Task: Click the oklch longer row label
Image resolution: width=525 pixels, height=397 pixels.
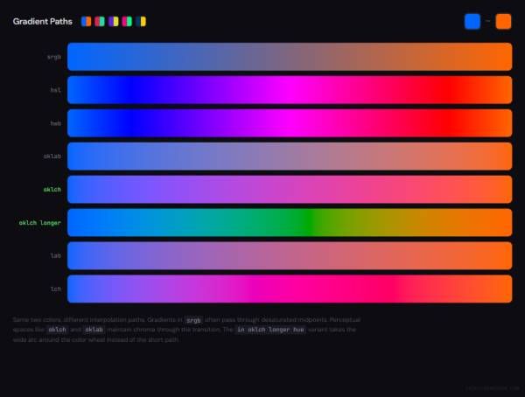Action: point(39,223)
